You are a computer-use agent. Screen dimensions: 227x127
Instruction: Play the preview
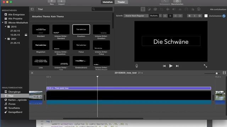[x=171, y=66]
